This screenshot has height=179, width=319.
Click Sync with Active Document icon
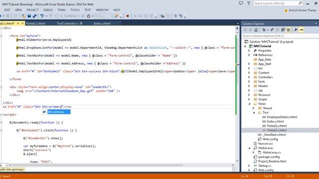272,30
